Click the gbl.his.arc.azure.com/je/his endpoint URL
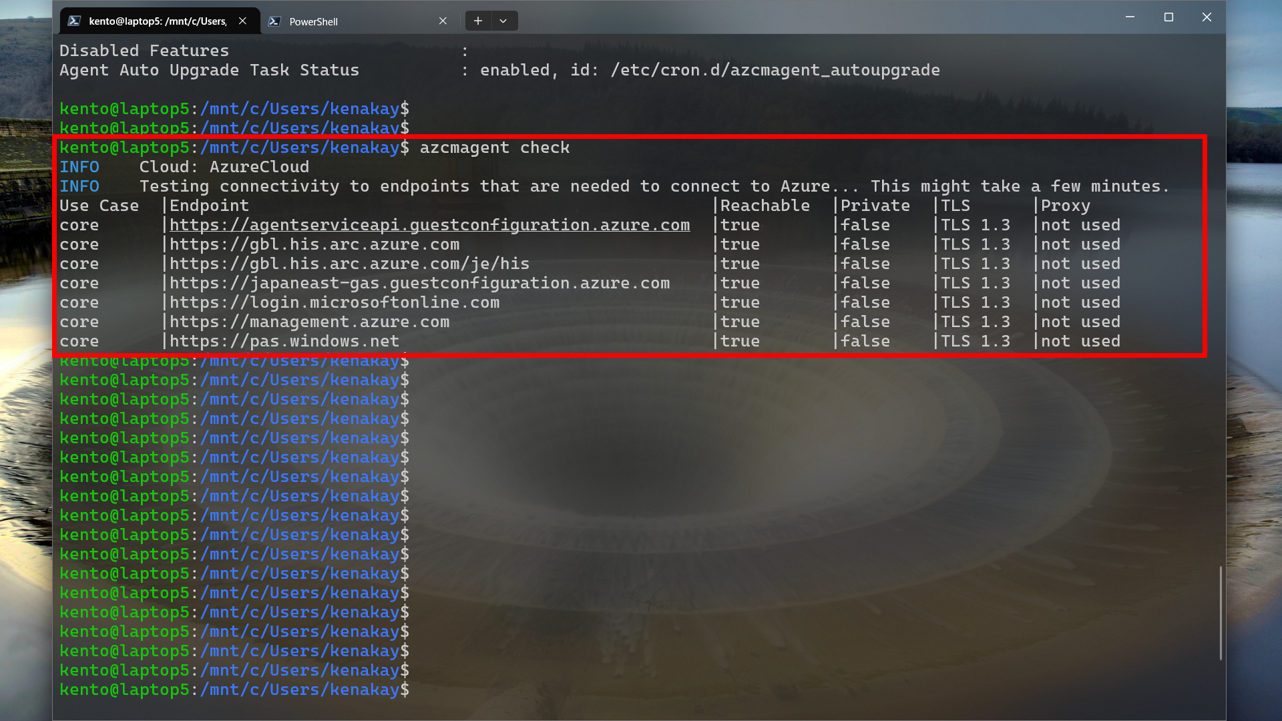 point(349,264)
